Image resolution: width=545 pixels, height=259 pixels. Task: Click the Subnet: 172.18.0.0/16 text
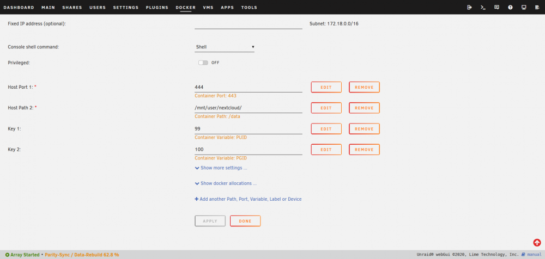(334, 24)
